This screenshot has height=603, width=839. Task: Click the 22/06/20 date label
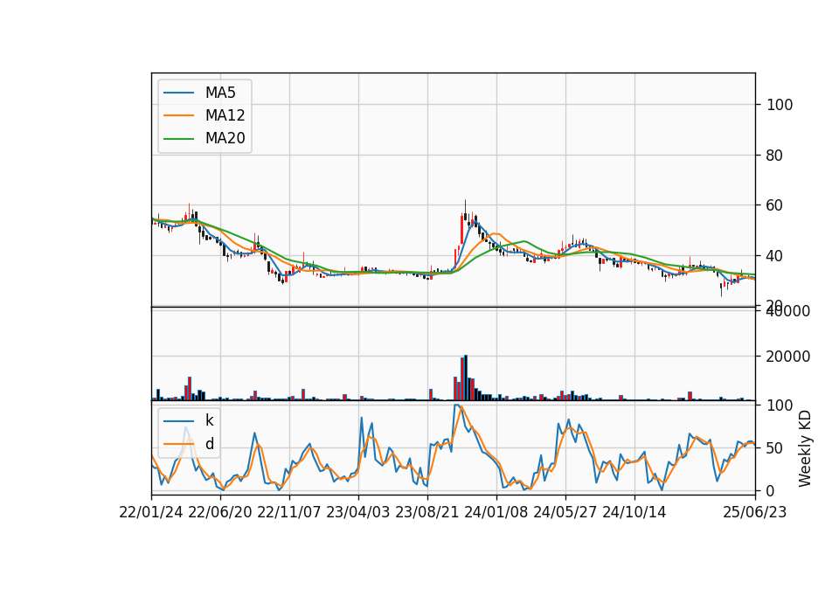[x=220, y=512]
